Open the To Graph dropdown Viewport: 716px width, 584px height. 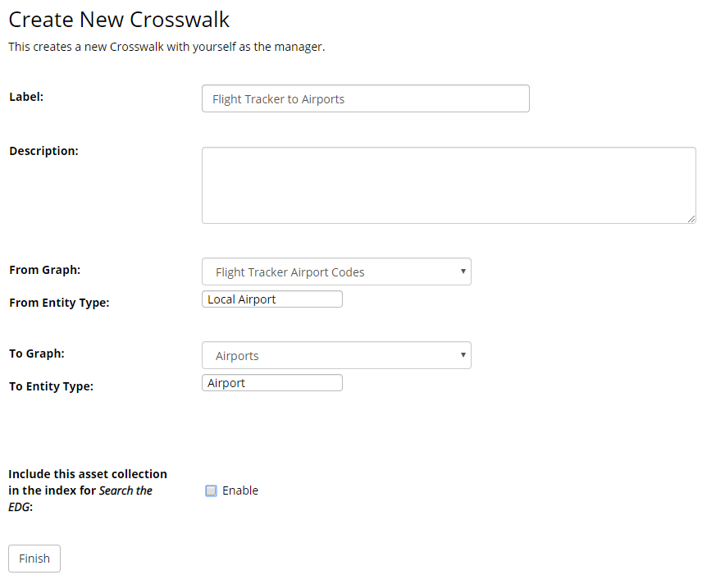pos(336,355)
